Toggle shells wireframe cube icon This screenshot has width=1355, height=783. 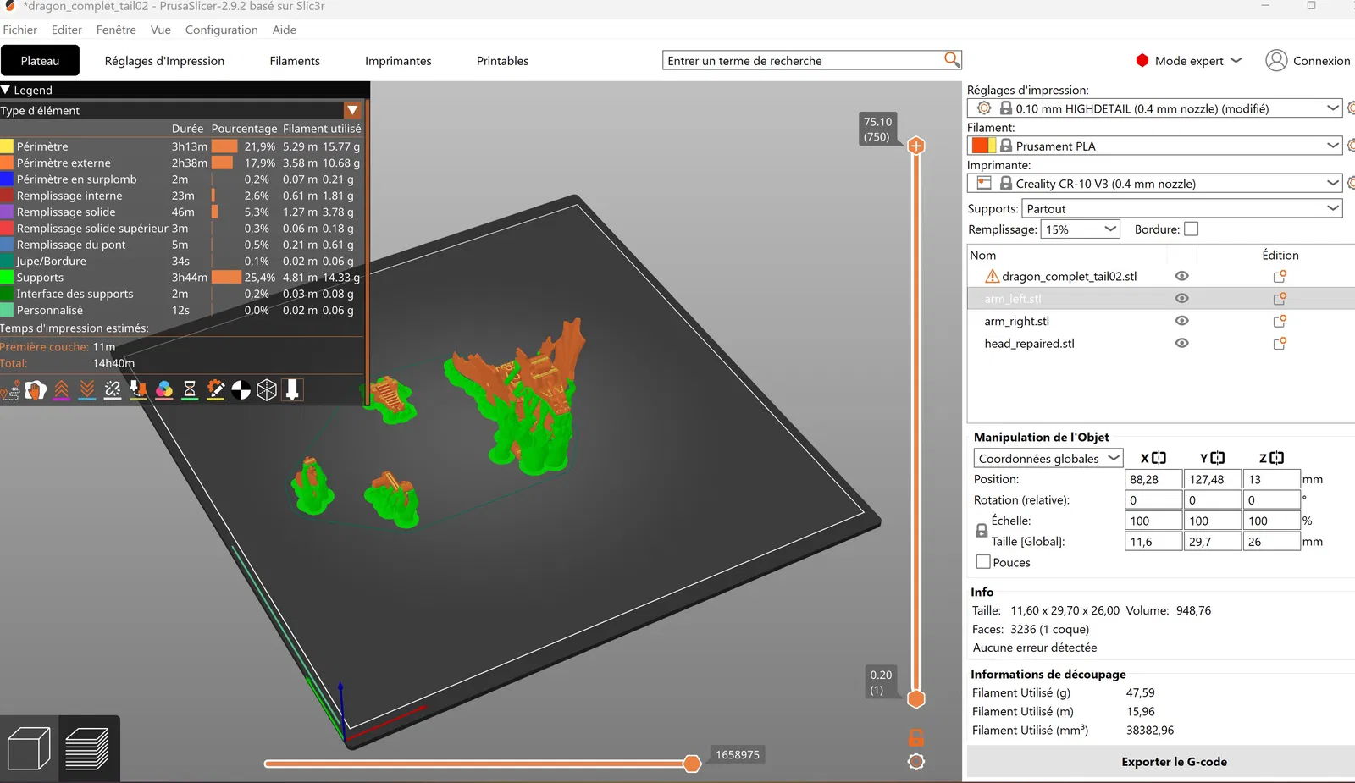(267, 390)
